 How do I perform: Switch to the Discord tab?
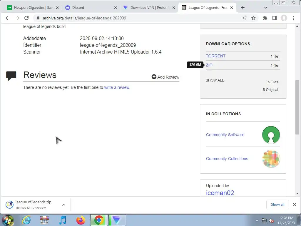(x=91, y=8)
